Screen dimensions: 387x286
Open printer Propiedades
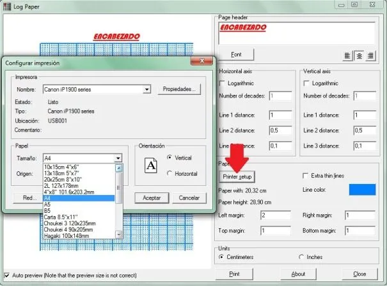click(179, 89)
